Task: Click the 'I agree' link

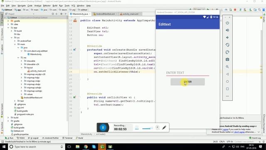Action: click(x=225, y=130)
